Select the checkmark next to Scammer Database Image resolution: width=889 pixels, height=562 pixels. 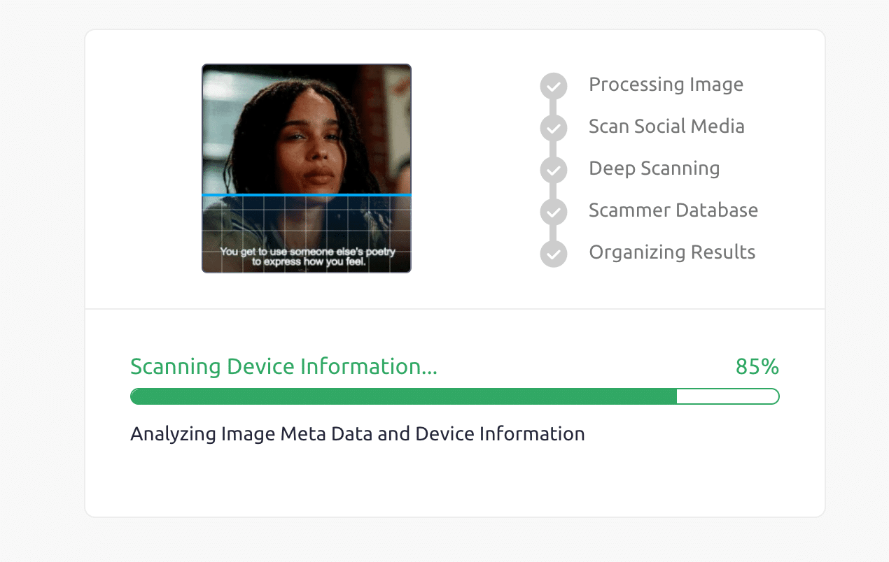click(553, 212)
